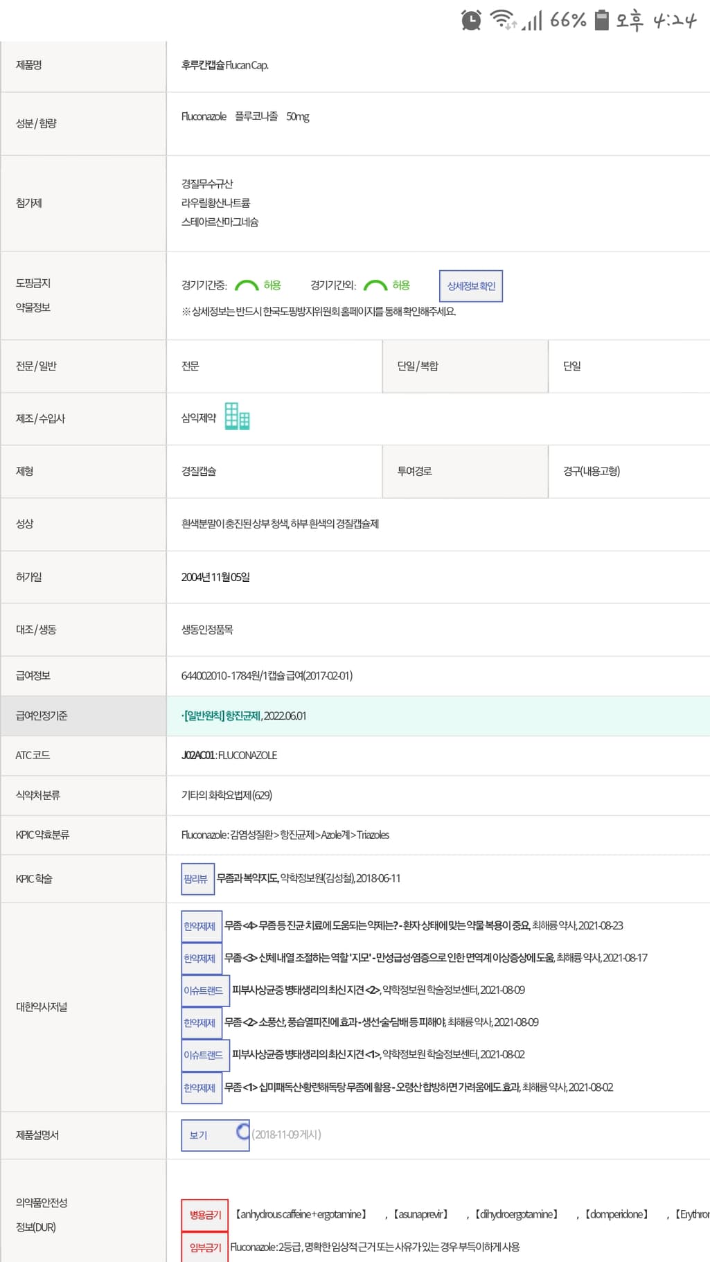Open article 무좀<1> 십미패독산·황련해독탕

tap(372, 1087)
